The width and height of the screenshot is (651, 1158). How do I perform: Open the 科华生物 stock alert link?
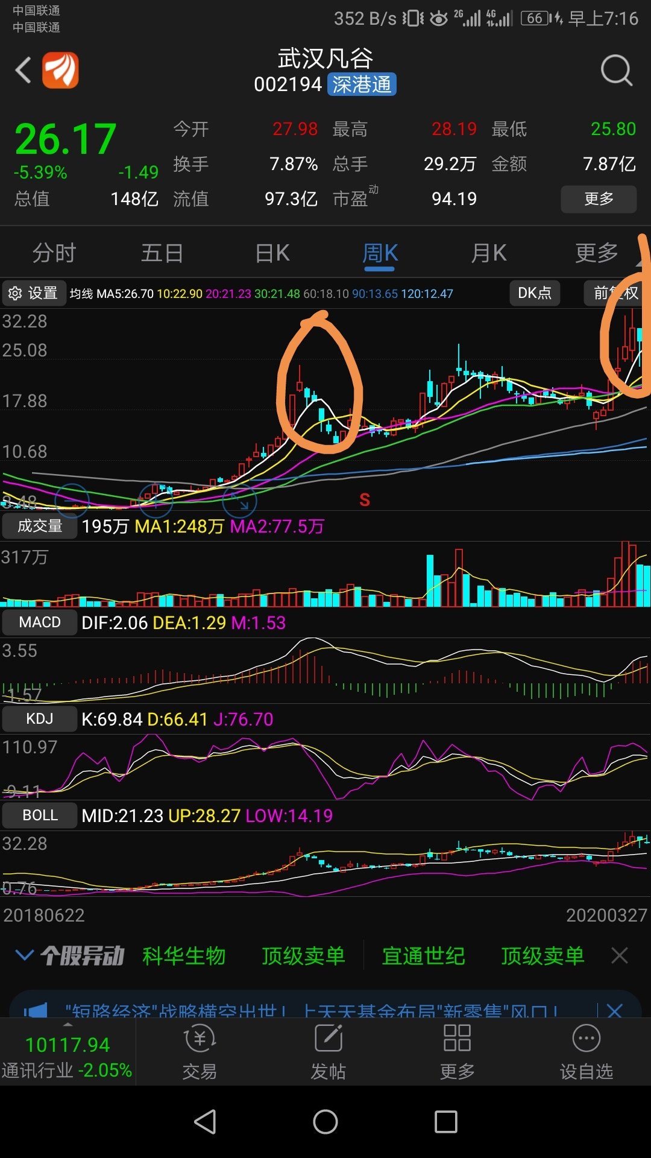(184, 956)
